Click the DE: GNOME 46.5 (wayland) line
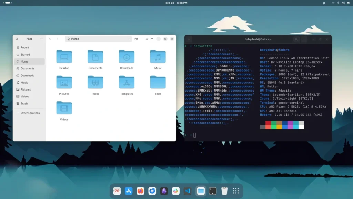 pos(282,83)
